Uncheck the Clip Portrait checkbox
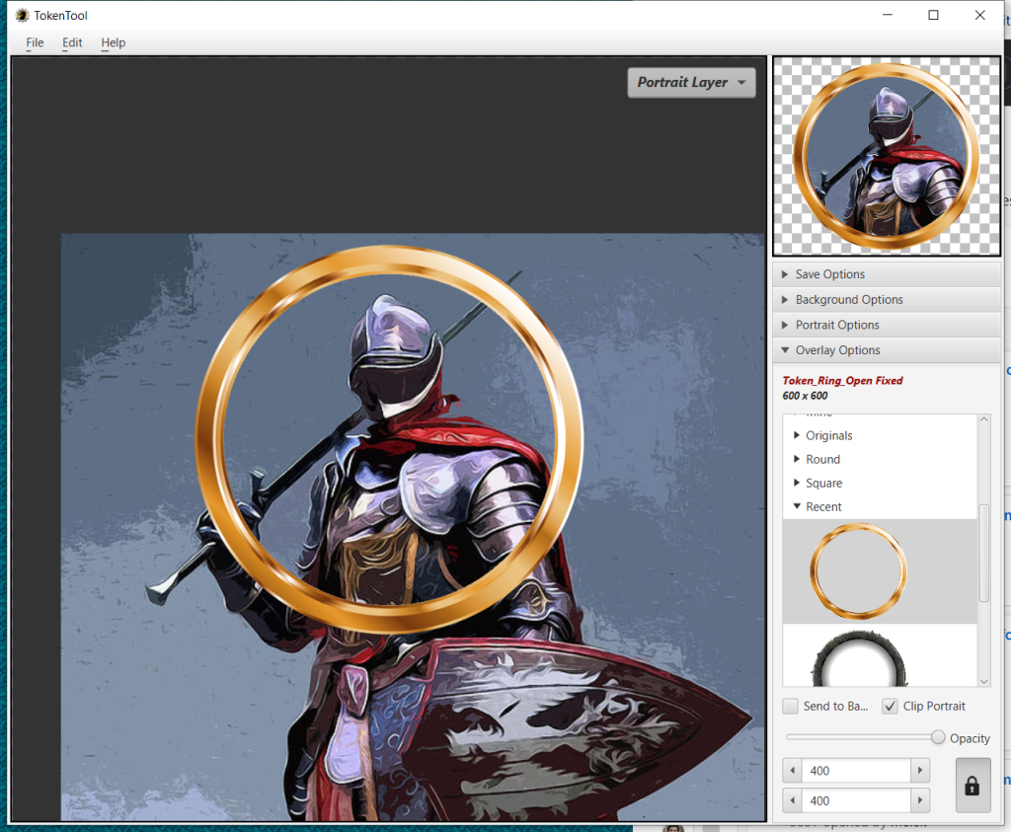Screen dimensions: 1011x832 pyautogui.click(x=890, y=707)
